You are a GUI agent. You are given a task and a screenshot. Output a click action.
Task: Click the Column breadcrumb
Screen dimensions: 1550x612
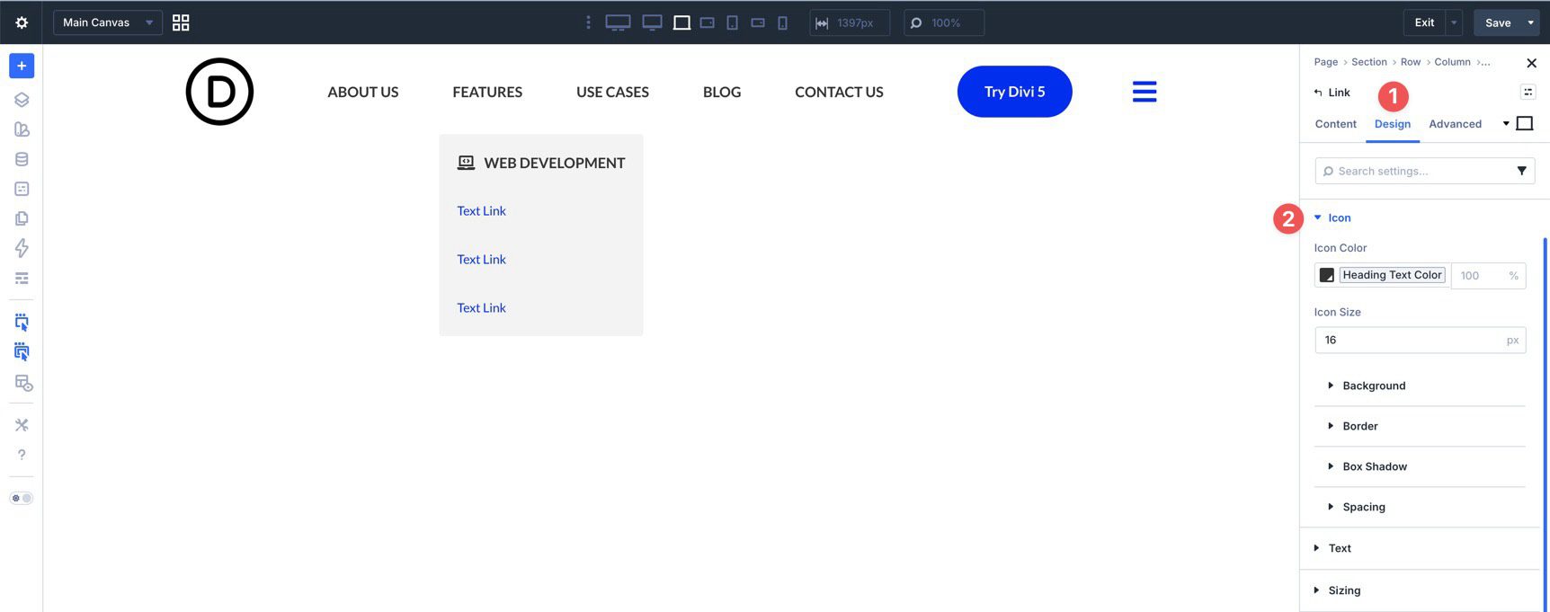click(1452, 62)
